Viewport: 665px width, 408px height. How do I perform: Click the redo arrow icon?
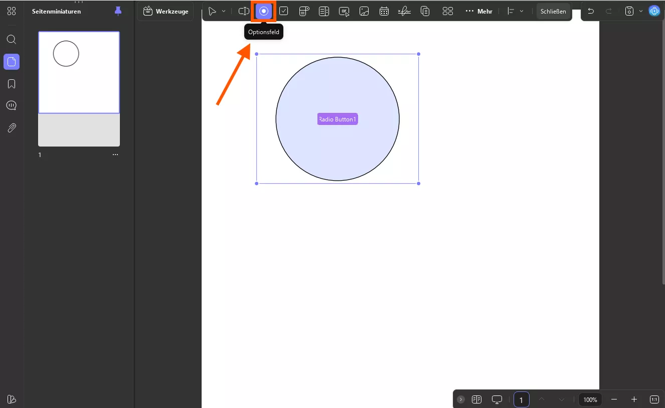coord(608,11)
